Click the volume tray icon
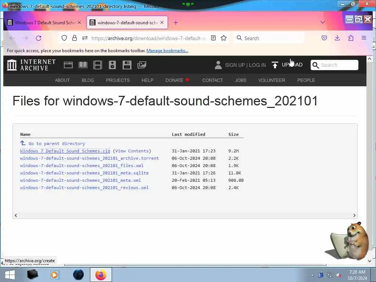 (339, 275)
